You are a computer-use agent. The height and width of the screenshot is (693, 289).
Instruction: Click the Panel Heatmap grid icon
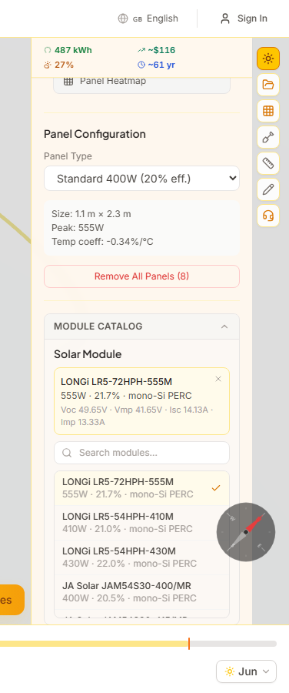coord(68,82)
